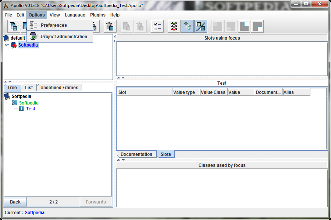Choose Project administration from Options menu
The width and height of the screenshot is (331, 220).
[60, 36]
